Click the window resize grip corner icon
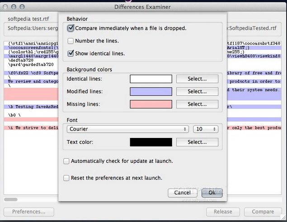This screenshot has width=287, height=222. pos(284,217)
